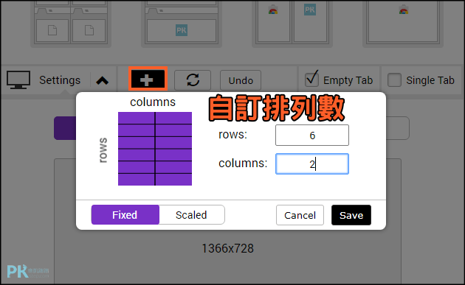Image resolution: width=465 pixels, height=285 pixels.
Task: Click the purple grid preview
Action: pyautogui.click(x=155, y=149)
